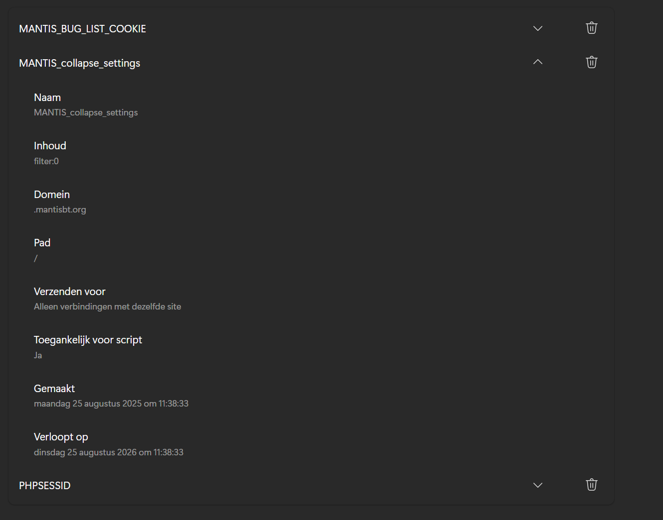Click 'Alleen verbindingen met dezelfde site' text
The height and width of the screenshot is (520, 663).
coord(107,307)
